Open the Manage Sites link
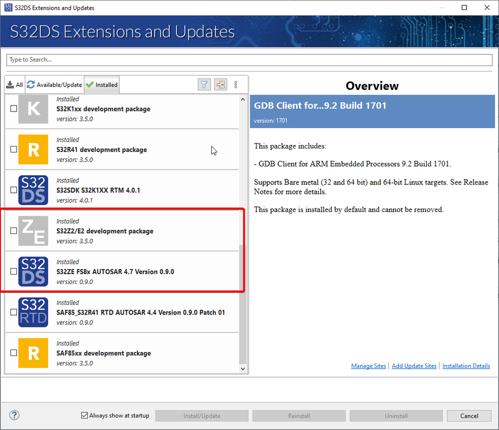Screen dimensions: 499x430 [369, 366]
